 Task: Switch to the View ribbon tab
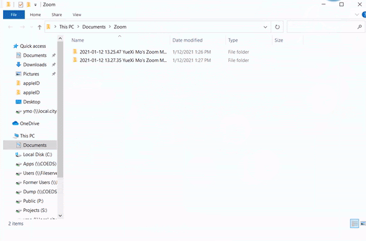coord(77,15)
